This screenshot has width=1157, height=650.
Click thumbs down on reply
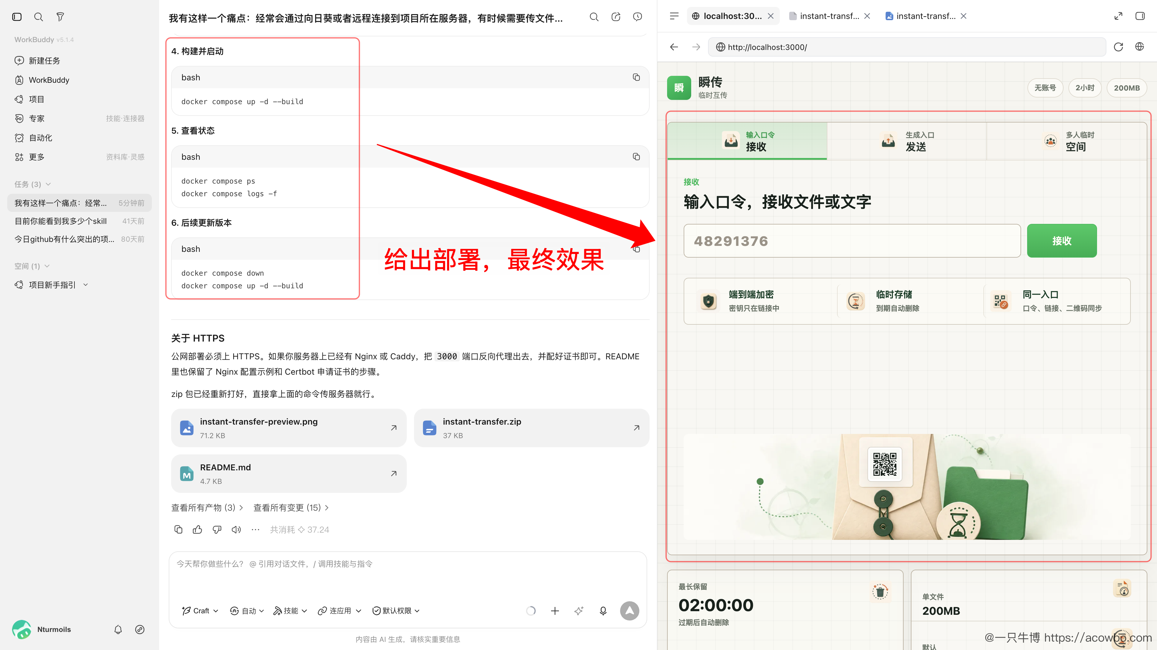217,529
